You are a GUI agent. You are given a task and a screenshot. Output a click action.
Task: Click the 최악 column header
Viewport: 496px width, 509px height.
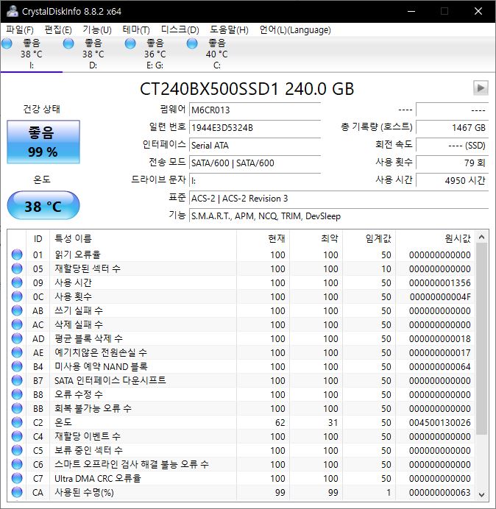316,238
